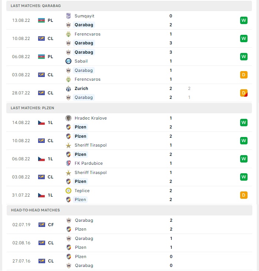This screenshot has width=259, height=271.
Task: Click the Azerbaijan flag on 13.08.22 match
Action: 41,20
